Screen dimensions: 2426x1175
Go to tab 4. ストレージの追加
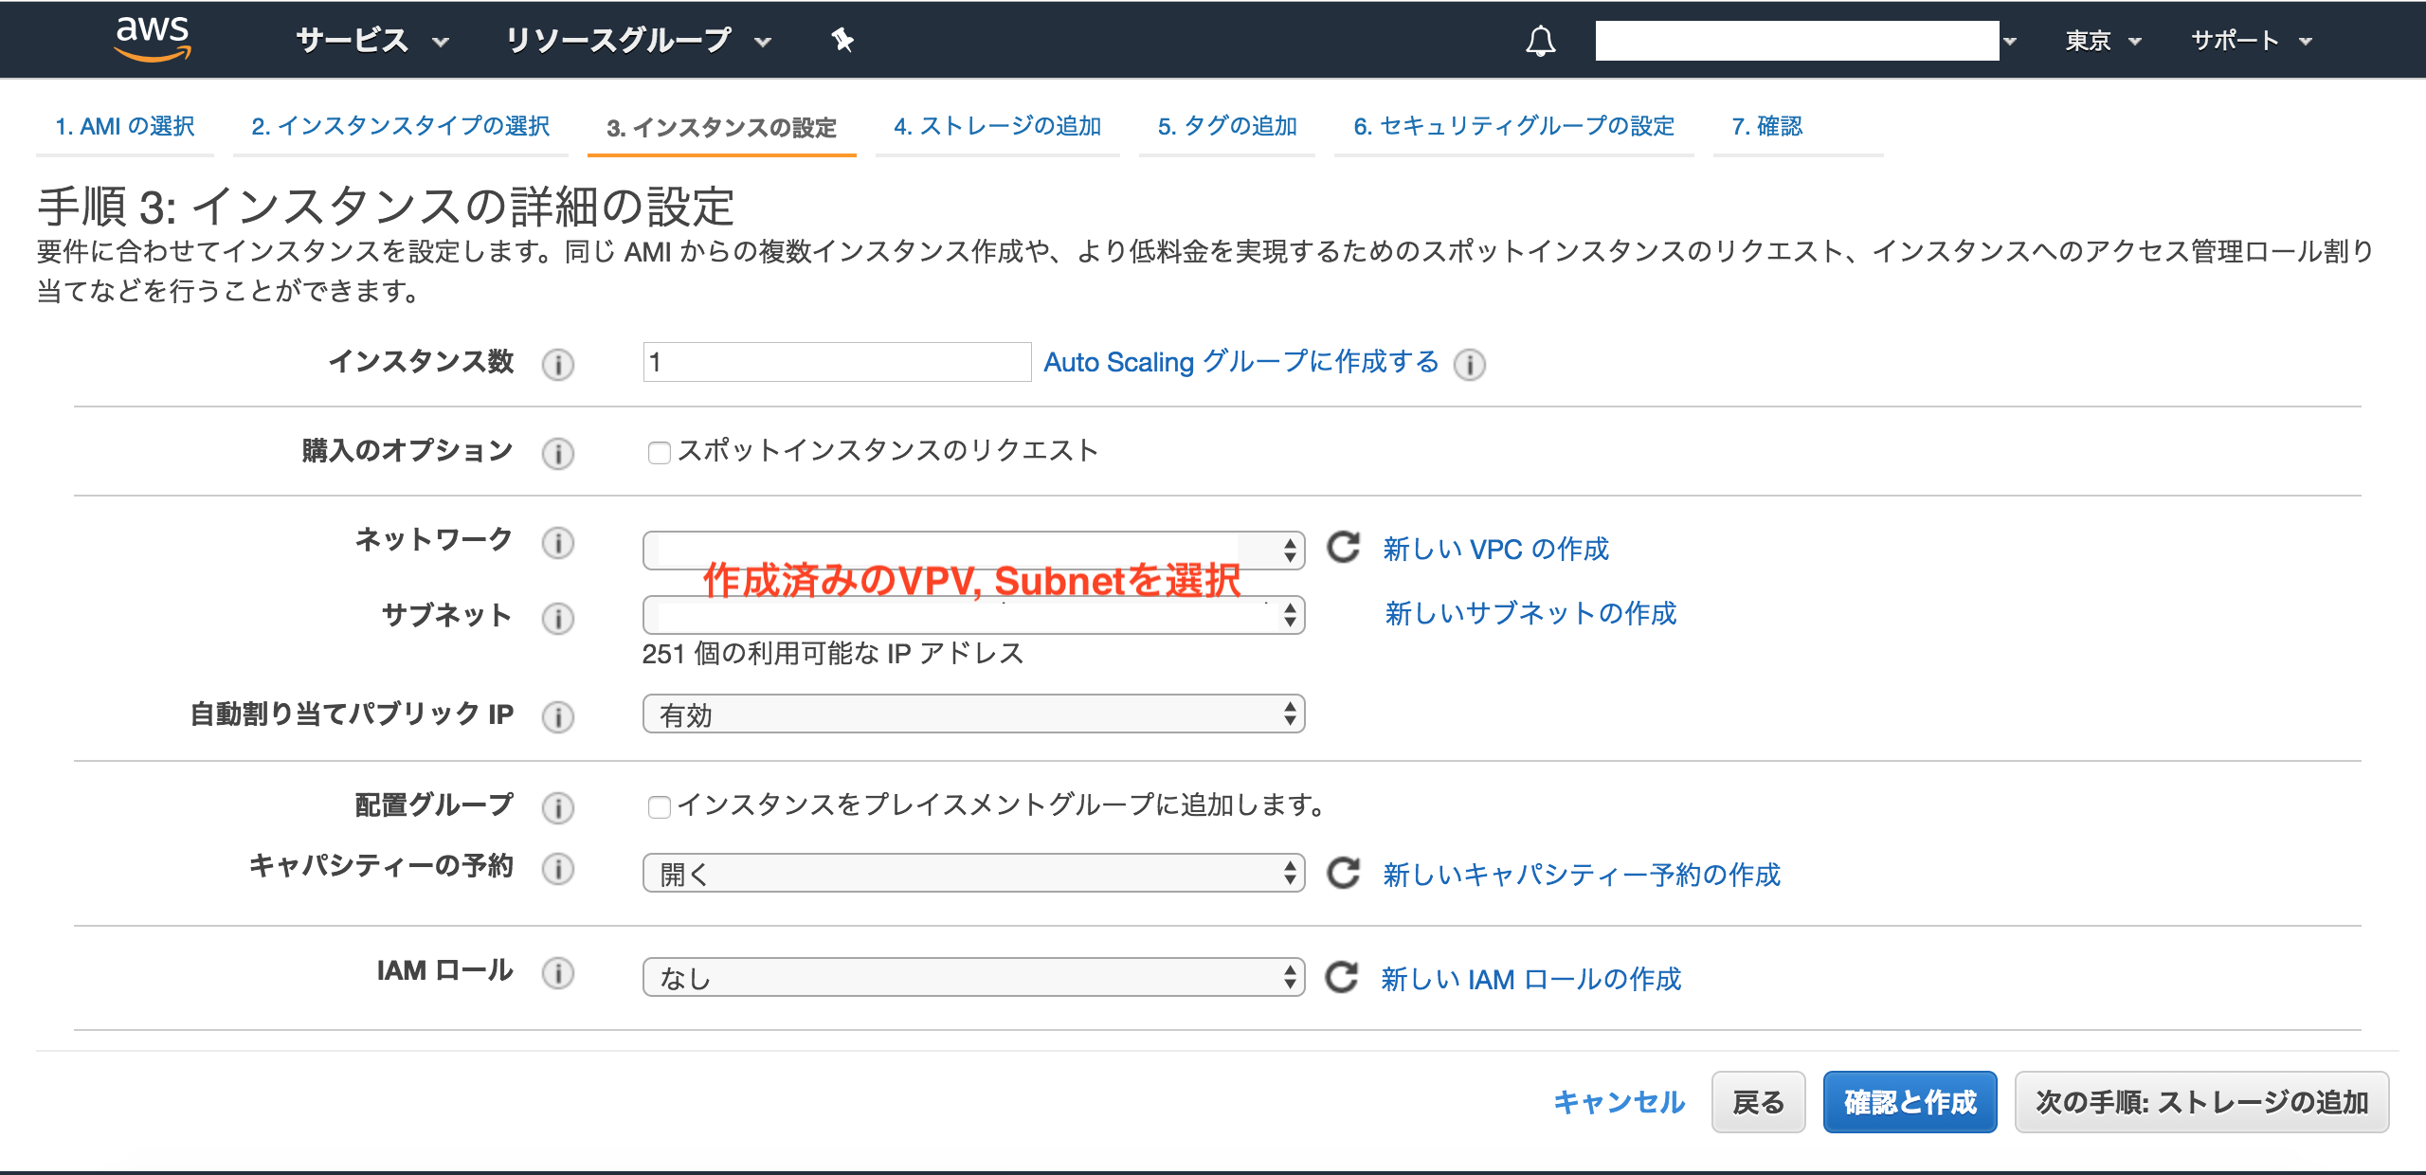point(997,126)
